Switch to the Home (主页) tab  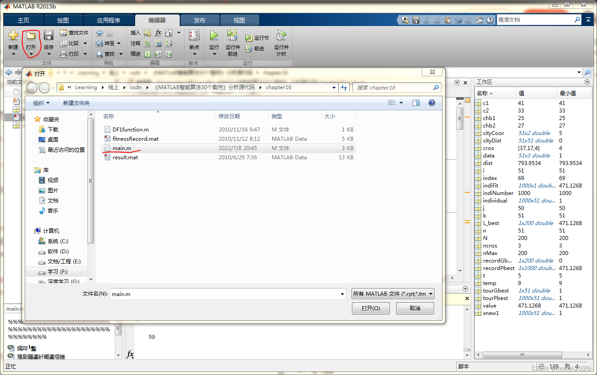pos(23,20)
